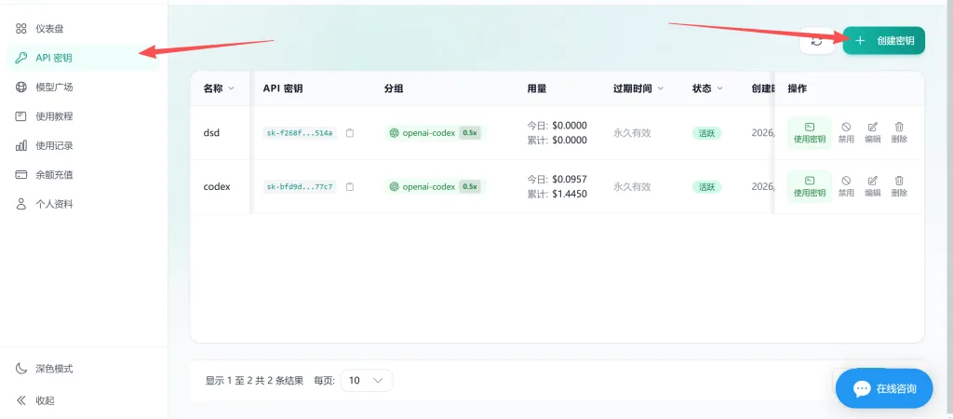Click 活跃 status badge in dsd row
This screenshot has width=953, height=419.
coord(707,132)
